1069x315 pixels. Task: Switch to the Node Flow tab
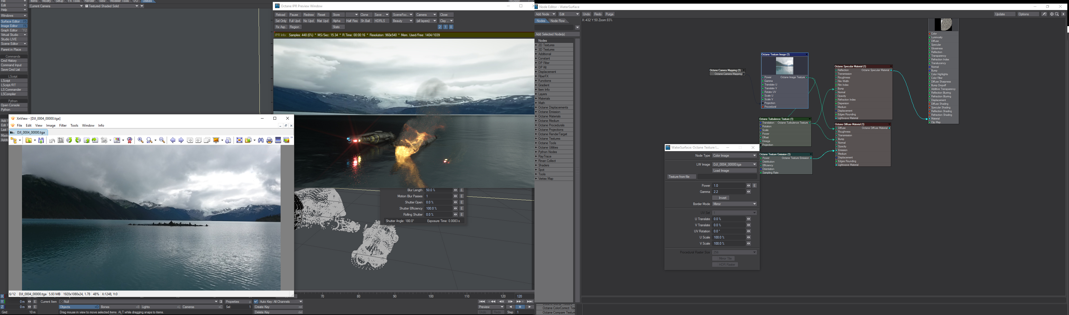pyautogui.click(x=557, y=21)
